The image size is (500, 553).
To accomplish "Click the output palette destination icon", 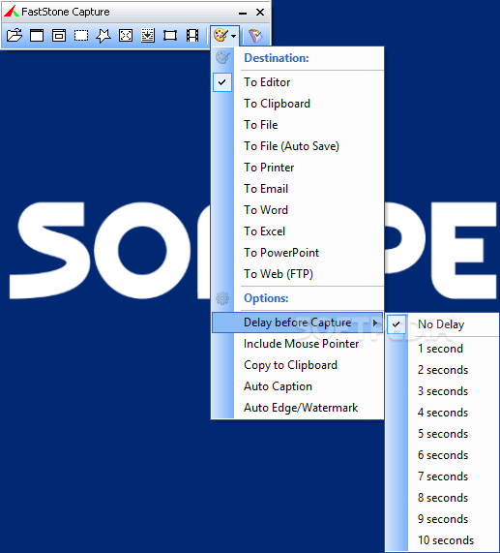I will click(x=221, y=36).
